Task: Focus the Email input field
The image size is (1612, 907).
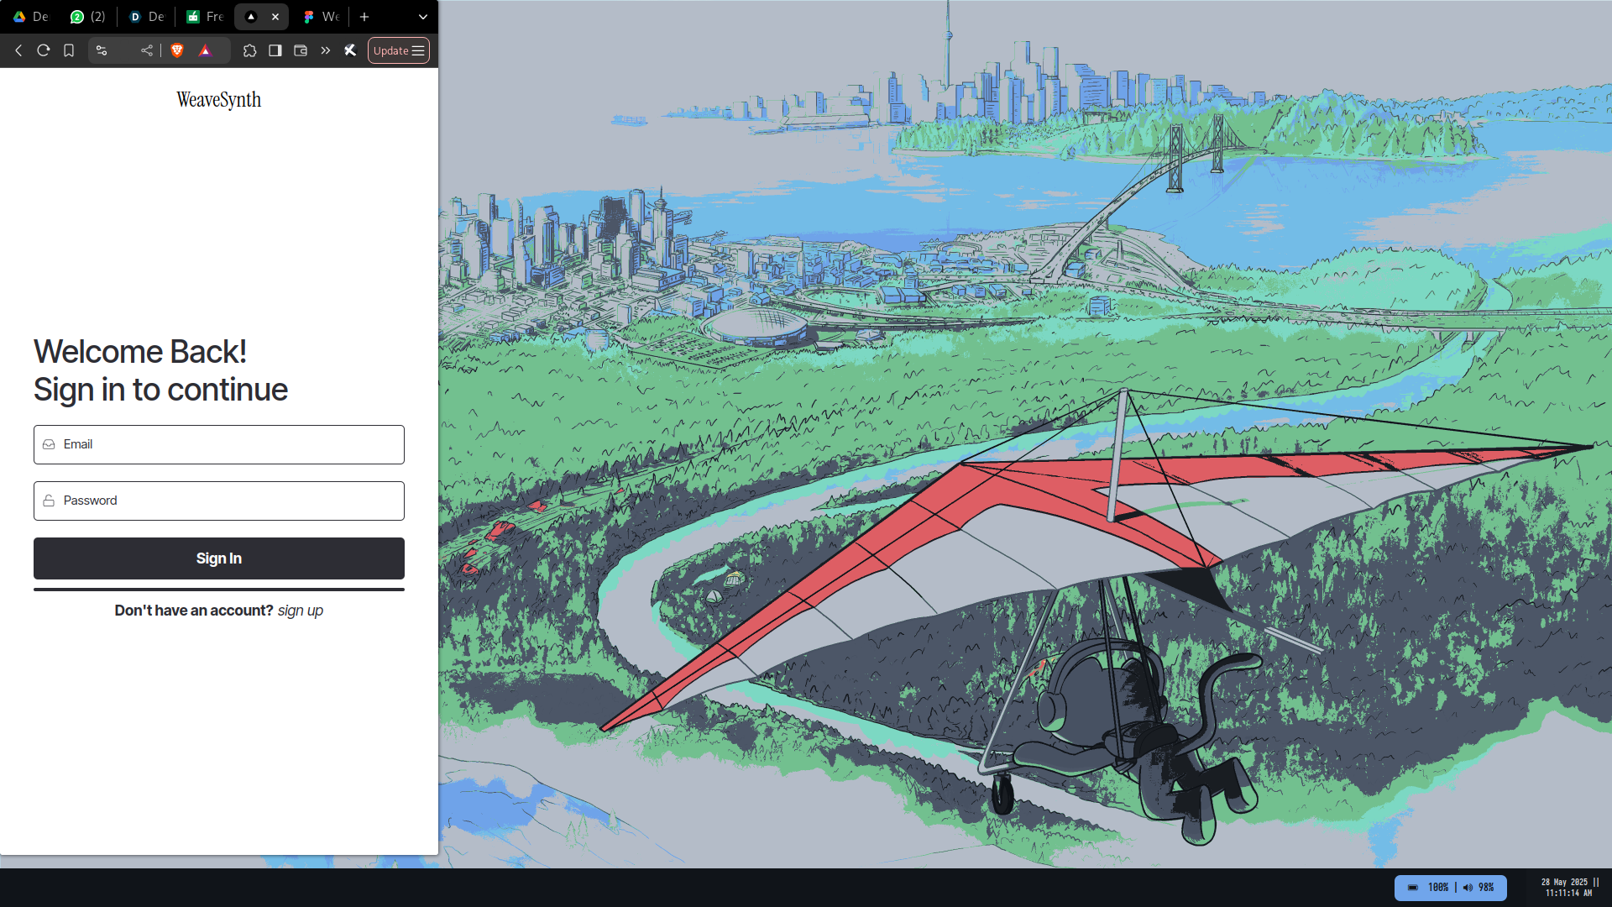Action: point(219,444)
